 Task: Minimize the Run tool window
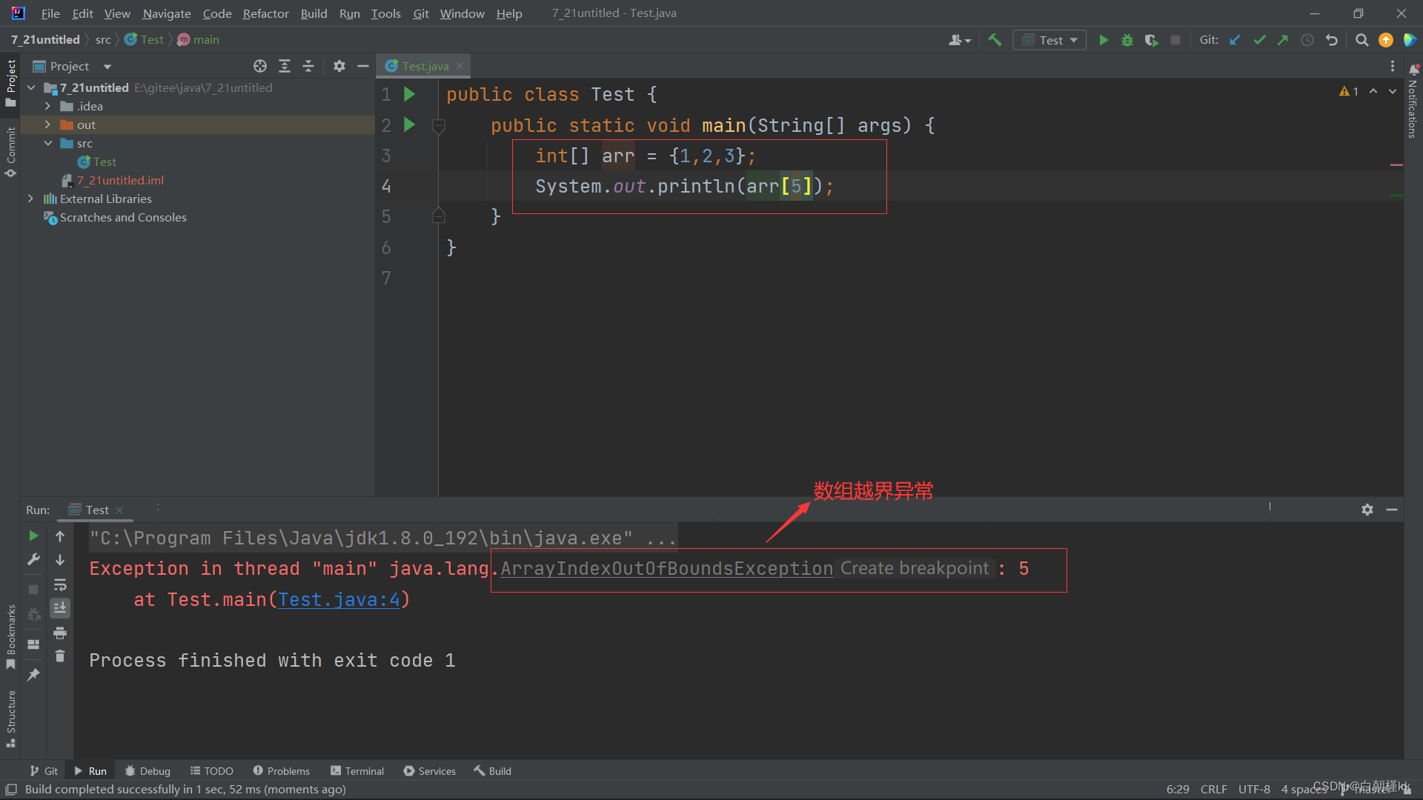coord(1392,510)
